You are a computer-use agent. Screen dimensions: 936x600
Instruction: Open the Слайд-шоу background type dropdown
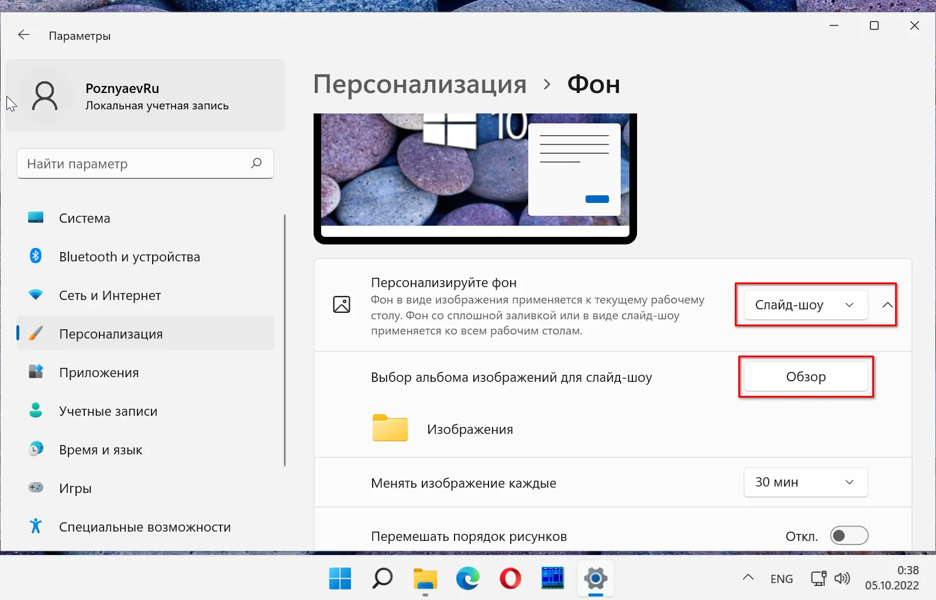(x=806, y=305)
